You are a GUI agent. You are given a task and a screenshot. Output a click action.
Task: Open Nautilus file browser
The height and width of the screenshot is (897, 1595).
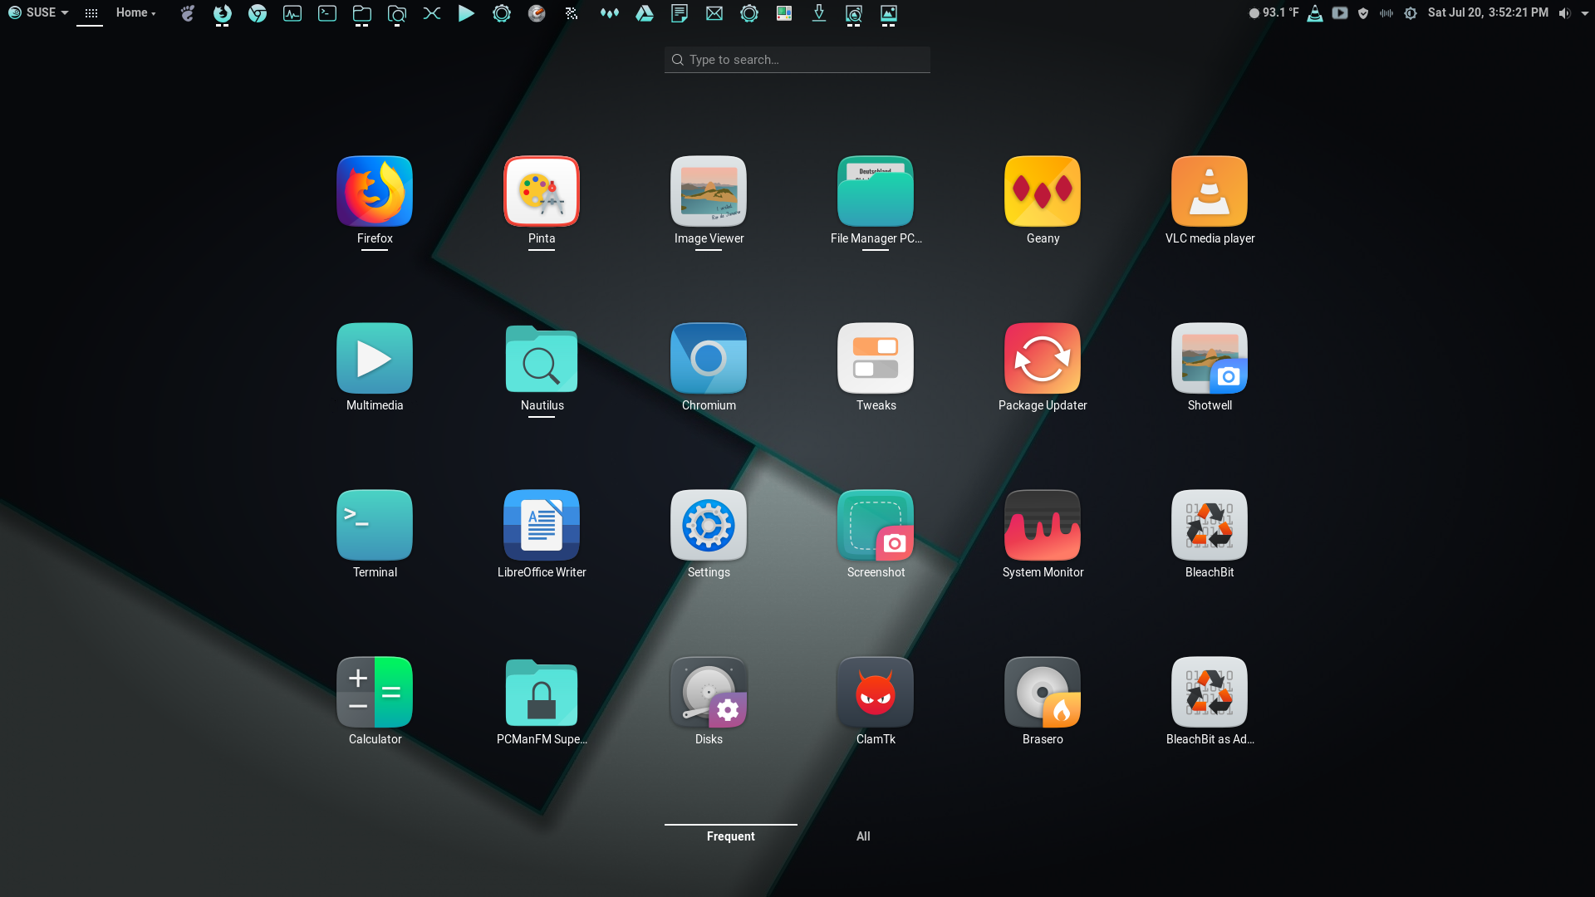point(542,359)
